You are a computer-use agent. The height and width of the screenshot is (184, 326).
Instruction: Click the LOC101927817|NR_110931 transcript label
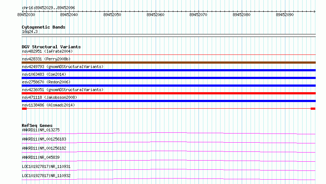[46, 166]
